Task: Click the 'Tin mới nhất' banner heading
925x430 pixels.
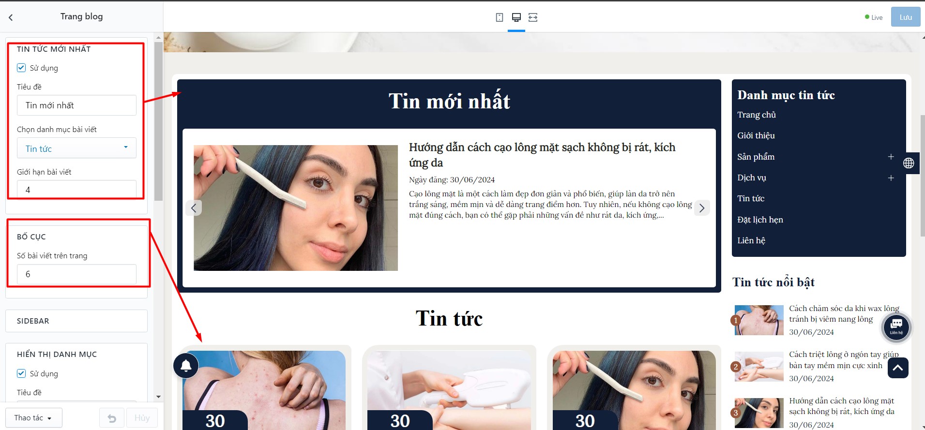Action: click(x=449, y=101)
